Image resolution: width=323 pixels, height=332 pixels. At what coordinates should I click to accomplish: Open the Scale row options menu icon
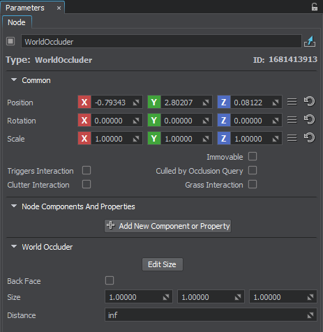click(x=292, y=138)
